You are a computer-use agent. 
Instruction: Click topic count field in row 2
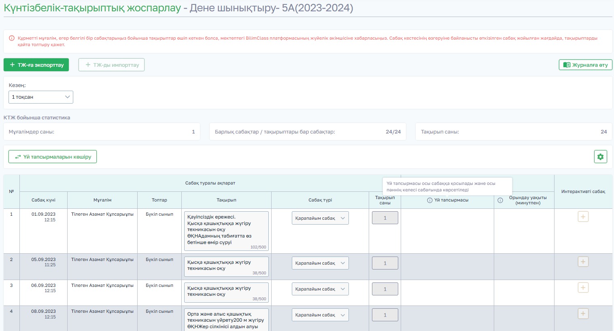pos(385,263)
